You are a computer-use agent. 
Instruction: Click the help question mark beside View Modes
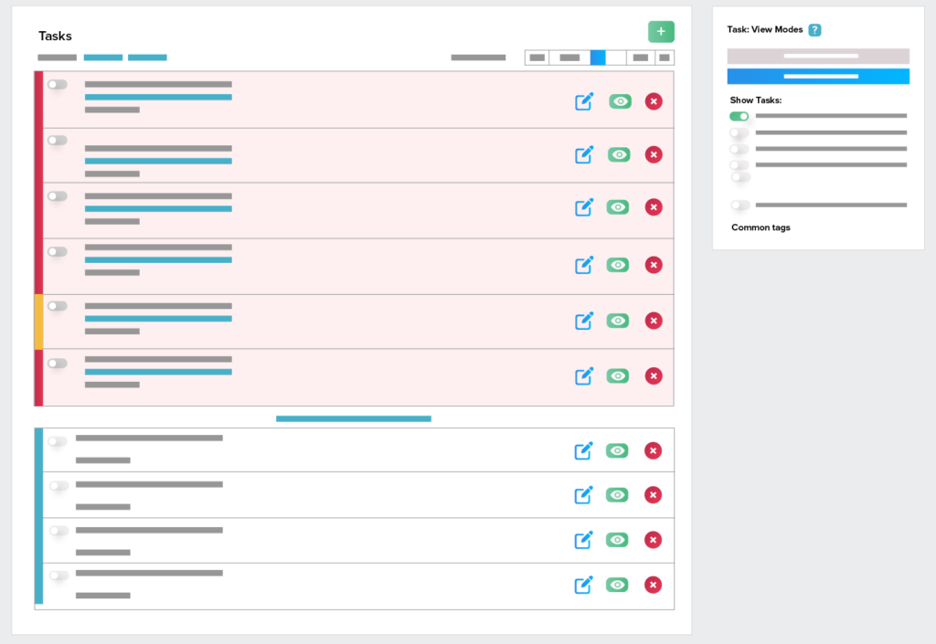[814, 30]
